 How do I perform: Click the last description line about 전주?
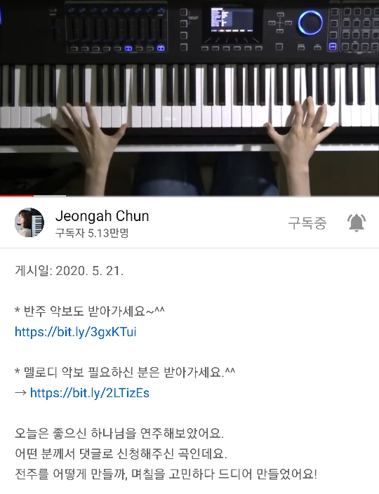pos(166,474)
